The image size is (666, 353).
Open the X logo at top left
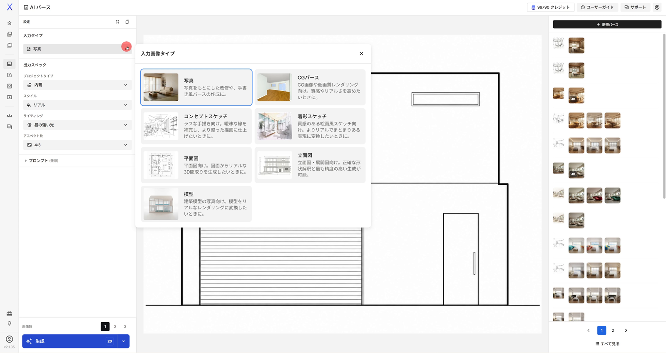(10, 7)
